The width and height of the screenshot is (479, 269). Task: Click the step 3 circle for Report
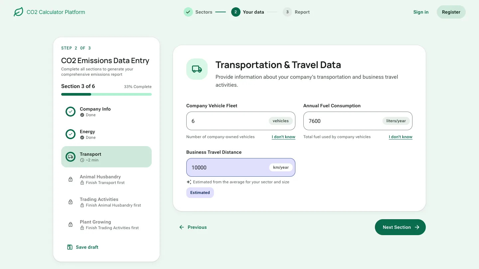pyautogui.click(x=287, y=12)
